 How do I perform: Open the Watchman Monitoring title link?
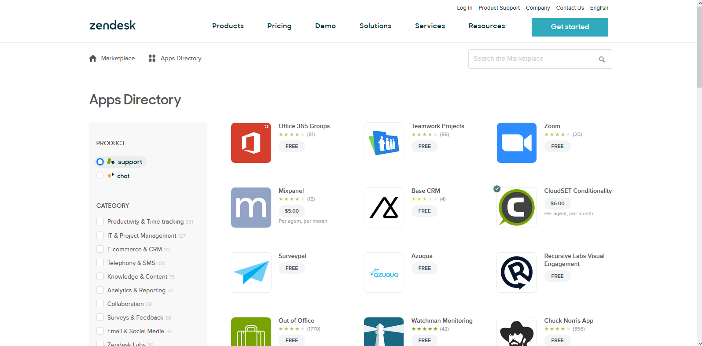click(x=442, y=320)
